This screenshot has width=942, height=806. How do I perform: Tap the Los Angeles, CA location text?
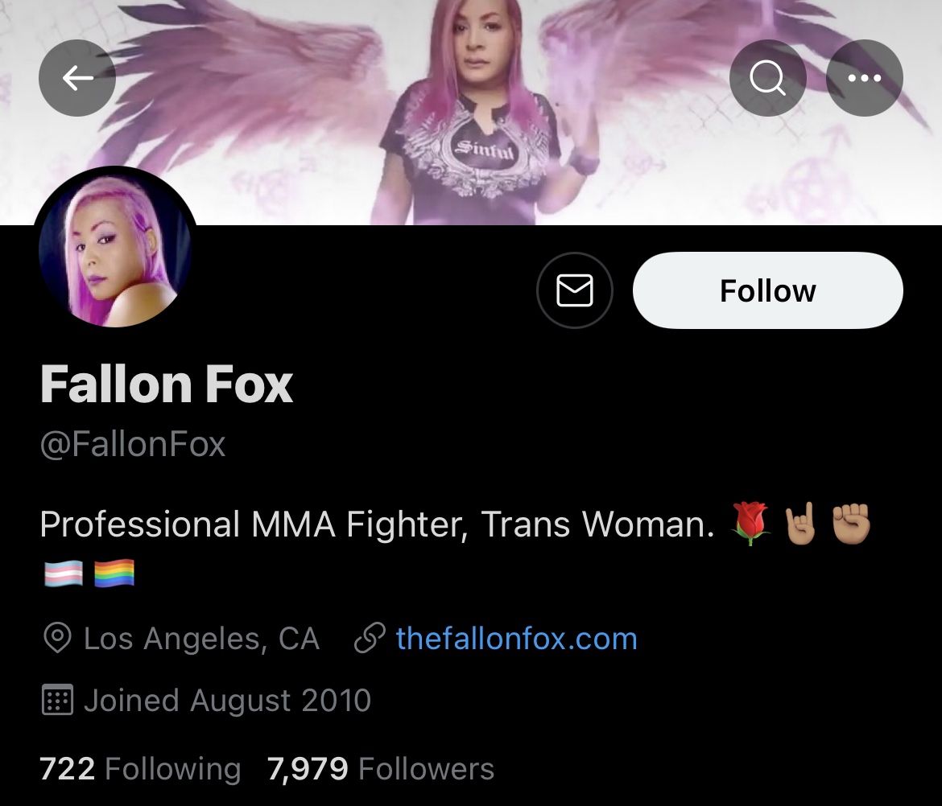pyautogui.click(x=201, y=639)
